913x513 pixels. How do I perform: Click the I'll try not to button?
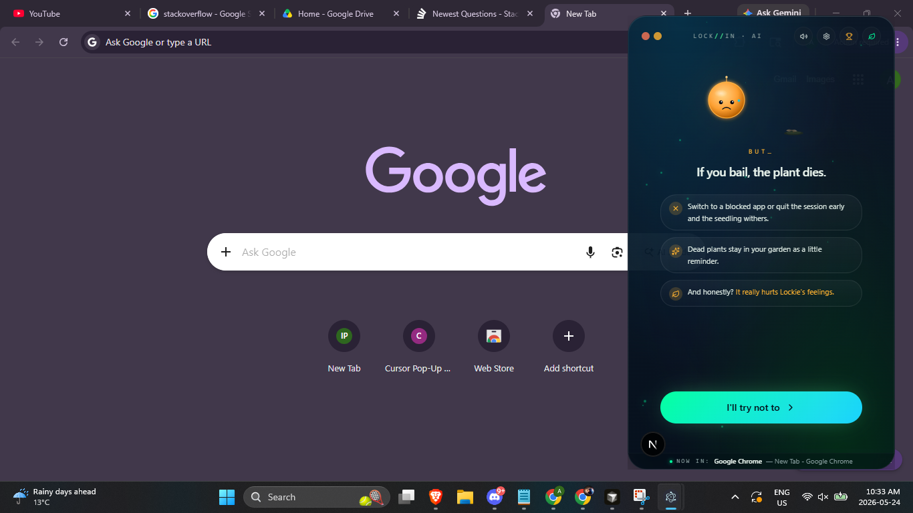click(x=761, y=407)
